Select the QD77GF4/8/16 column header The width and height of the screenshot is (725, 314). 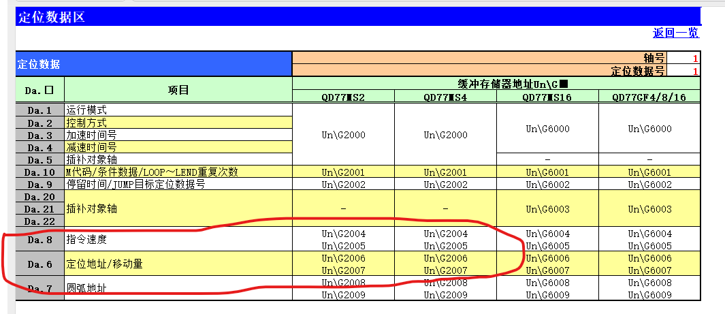649,97
